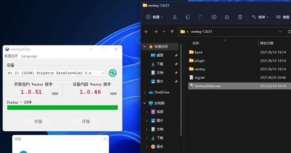The width and height of the screenshot is (291, 153).
Task: Refresh the Explorer folder view
Action: (289, 32)
